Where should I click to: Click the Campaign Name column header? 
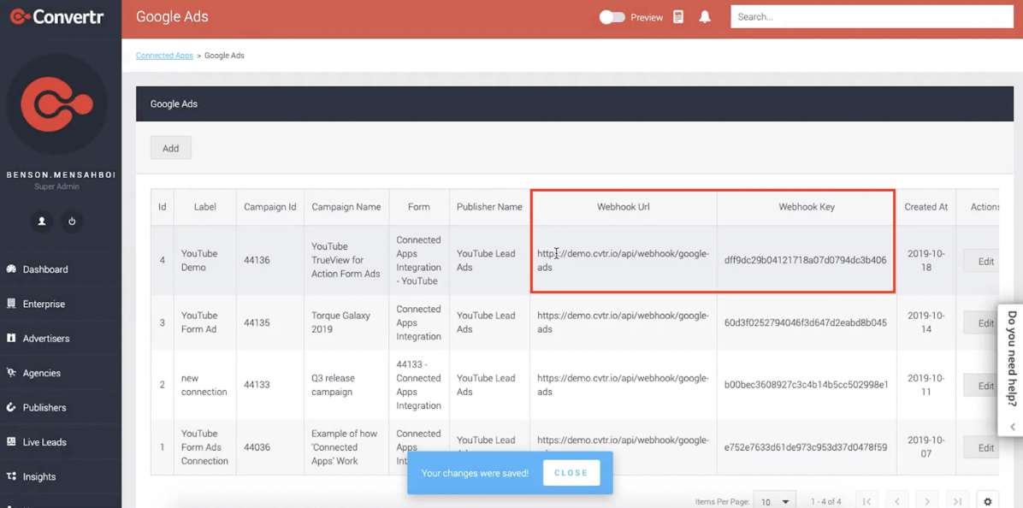tap(346, 207)
